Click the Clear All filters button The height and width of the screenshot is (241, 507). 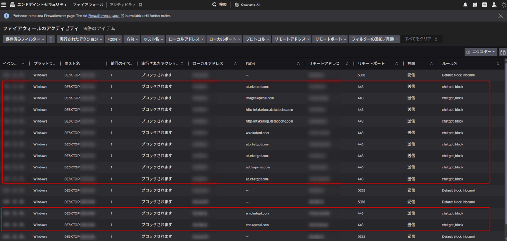coord(421,39)
